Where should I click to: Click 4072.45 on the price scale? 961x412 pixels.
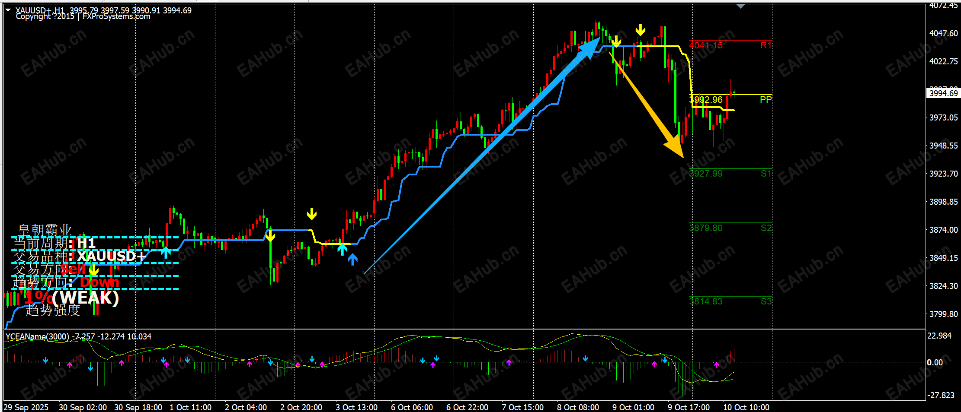(x=943, y=6)
